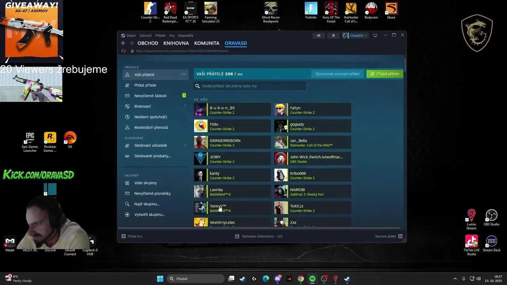Open friend Jan_Bella entry
Viewport: 507px width, 285px height.
(x=313, y=142)
